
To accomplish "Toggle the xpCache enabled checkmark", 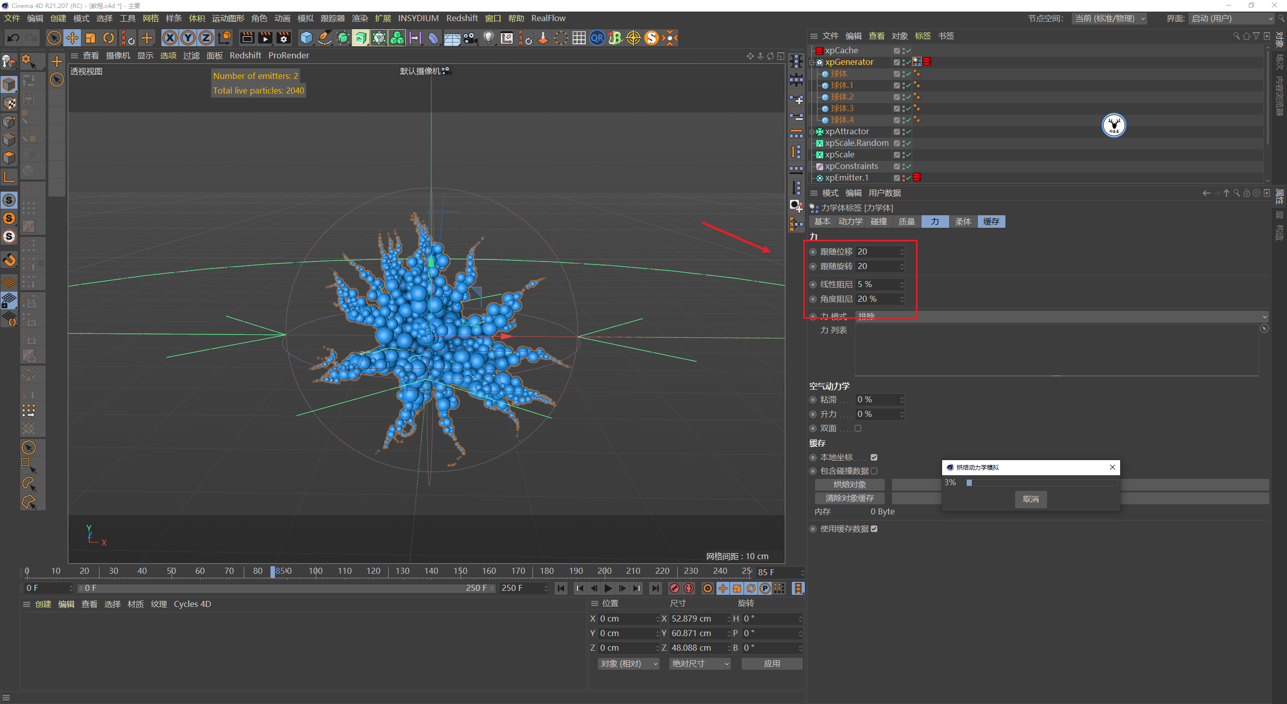I will point(908,51).
